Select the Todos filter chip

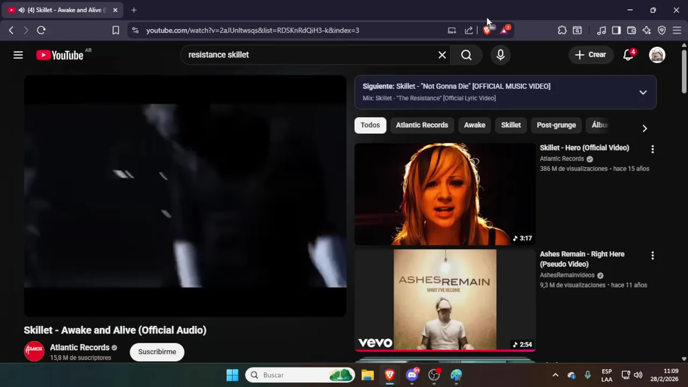370,125
